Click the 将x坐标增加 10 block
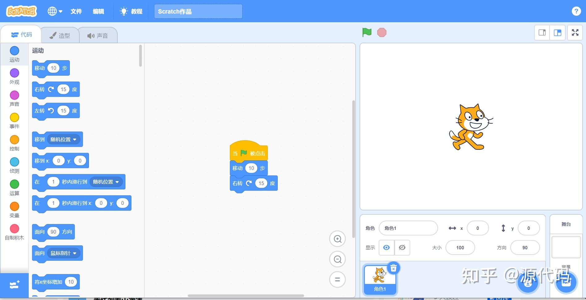 56,282
